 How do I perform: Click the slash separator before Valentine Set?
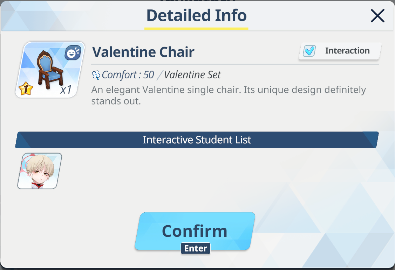tap(159, 75)
